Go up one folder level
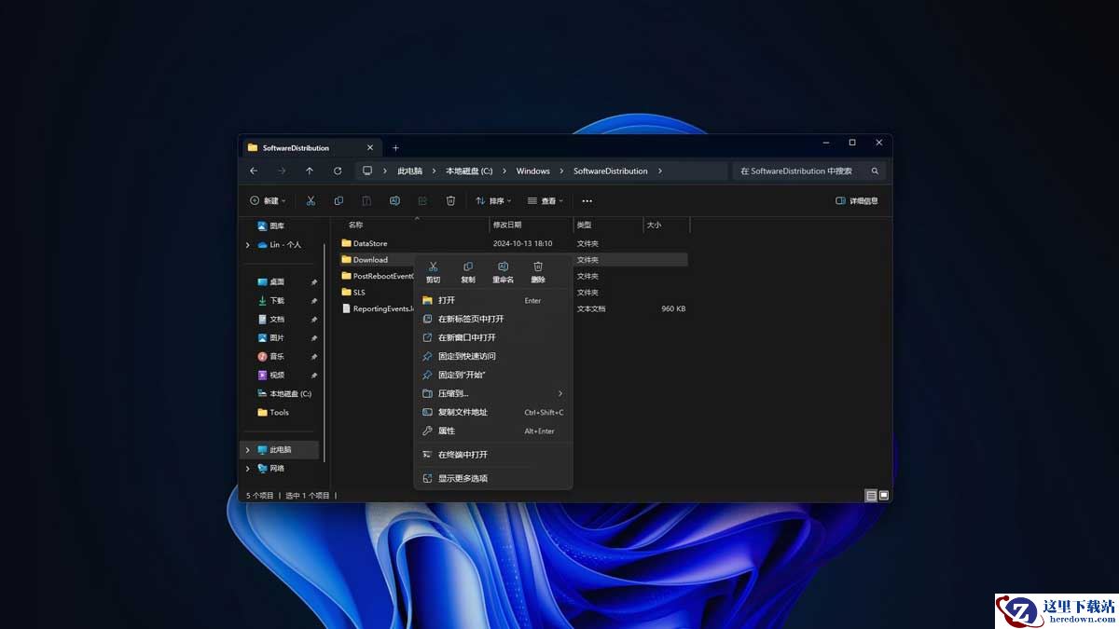Image resolution: width=1119 pixels, height=629 pixels. click(x=310, y=171)
